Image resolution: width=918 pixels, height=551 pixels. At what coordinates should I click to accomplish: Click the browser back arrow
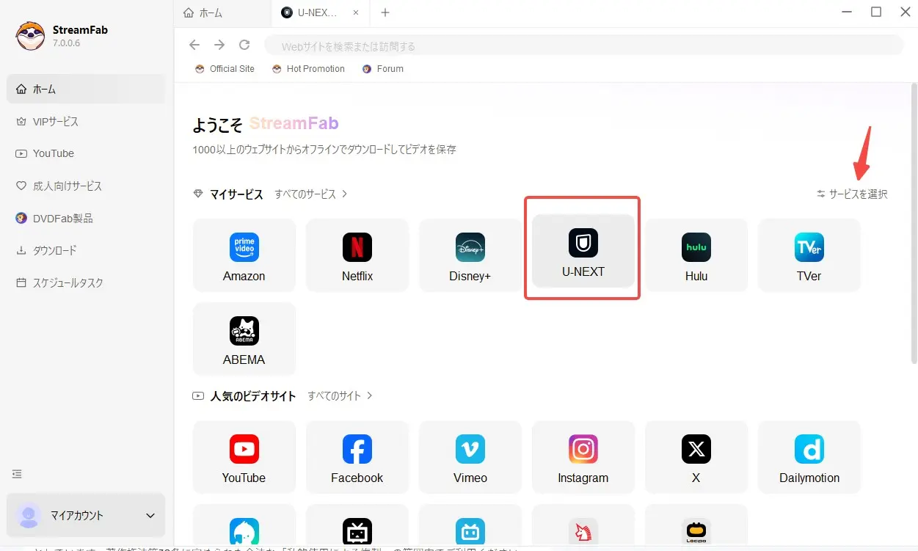(x=194, y=45)
